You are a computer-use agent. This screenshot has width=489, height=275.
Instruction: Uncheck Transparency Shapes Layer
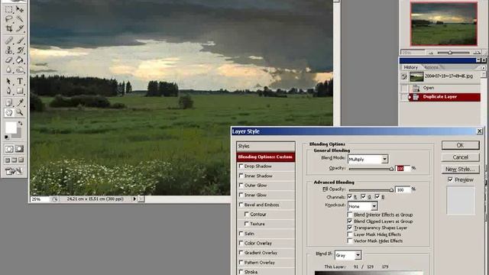[x=350, y=228]
